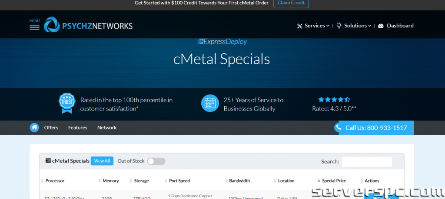
Task: Toggle the Out of Stock switch
Action: [156, 161]
